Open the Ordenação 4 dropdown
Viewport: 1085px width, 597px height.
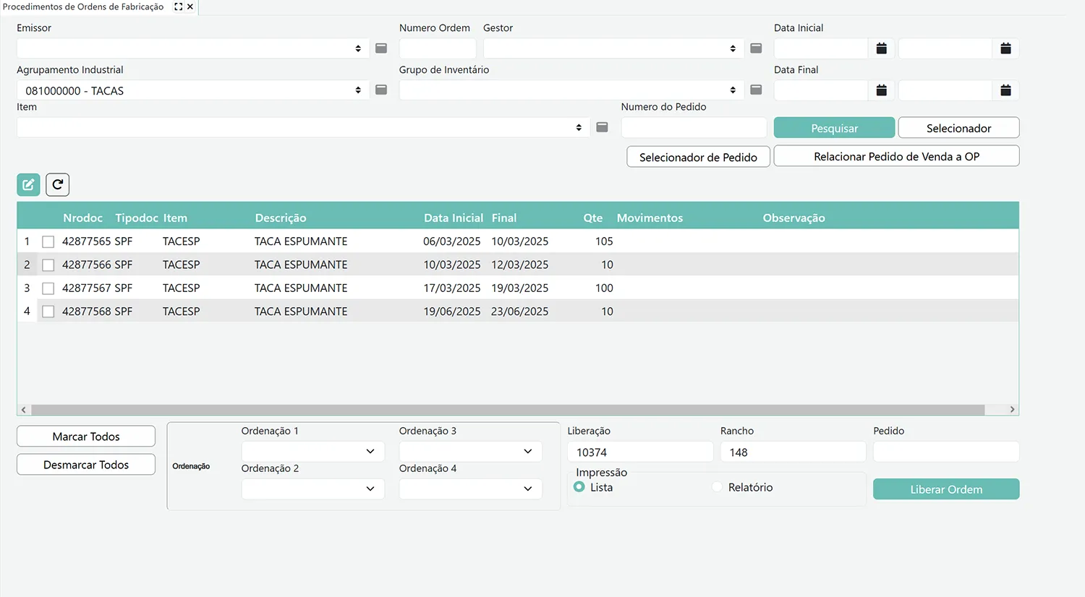click(x=470, y=489)
